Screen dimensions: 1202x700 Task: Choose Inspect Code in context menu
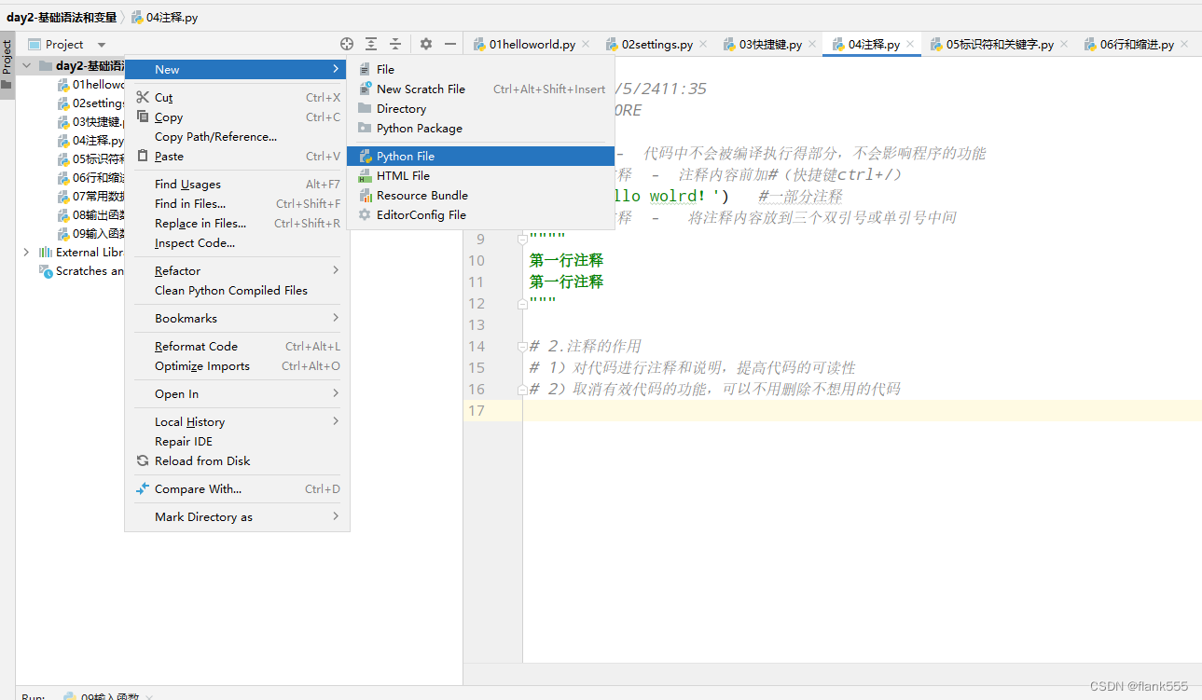237,242
